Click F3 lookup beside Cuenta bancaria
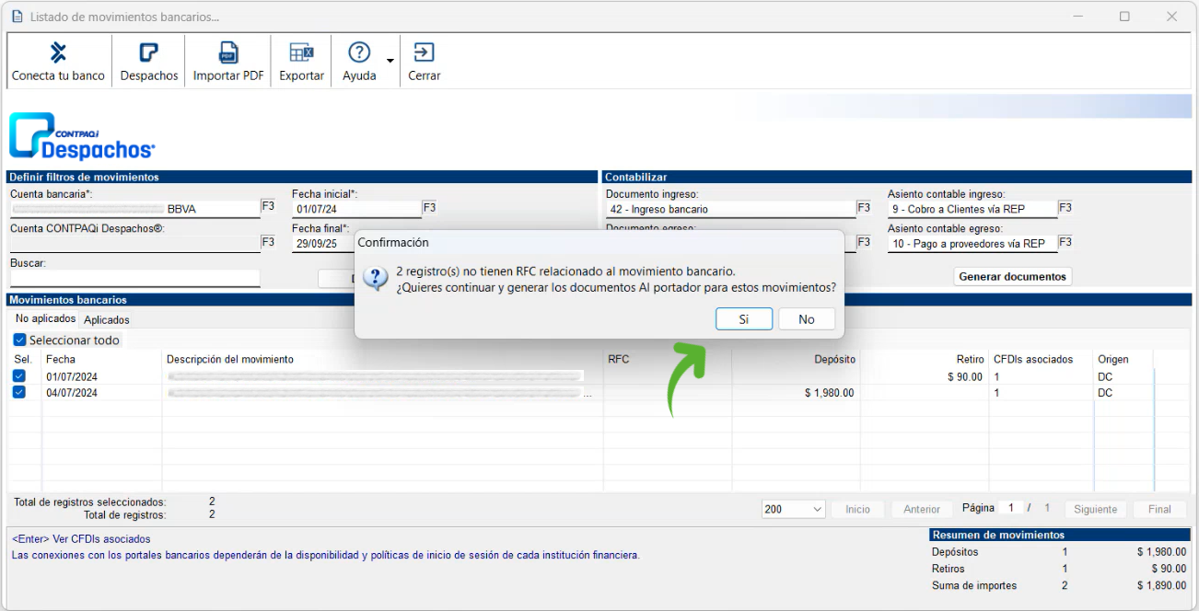 click(268, 207)
